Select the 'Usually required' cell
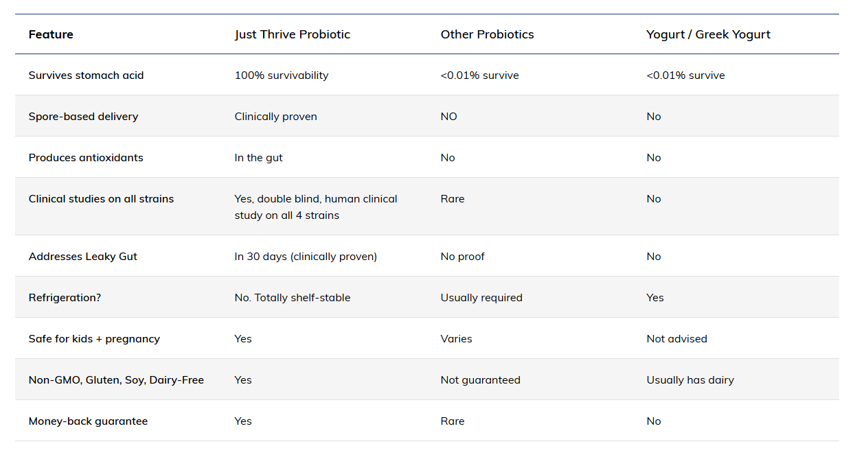 (481, 298)
